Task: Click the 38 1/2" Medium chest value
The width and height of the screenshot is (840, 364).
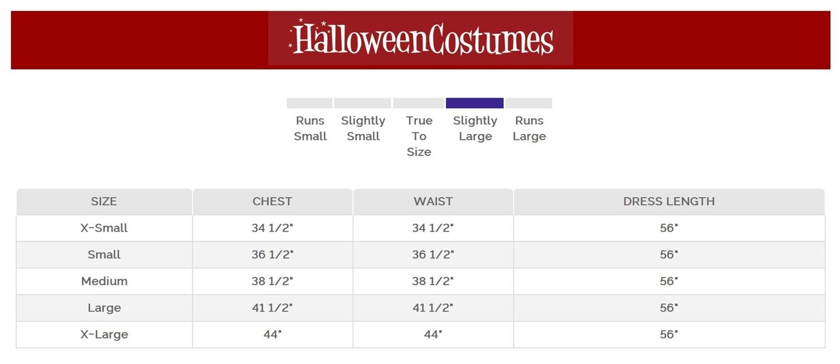Action: [x=272, y=281]
